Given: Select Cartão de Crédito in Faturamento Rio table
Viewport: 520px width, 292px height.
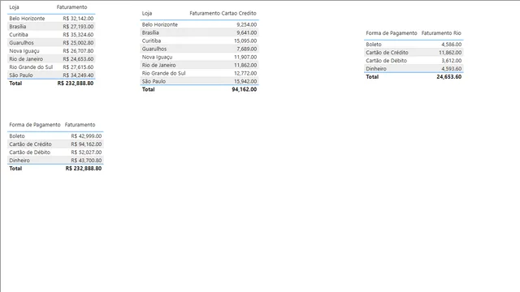Looking at the screenshot, I should tap(387, 53).
